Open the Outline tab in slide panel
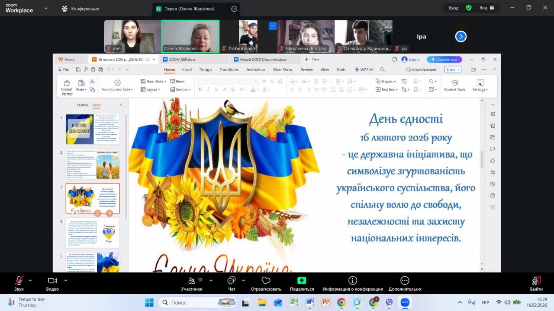 (x=83, y=105)
